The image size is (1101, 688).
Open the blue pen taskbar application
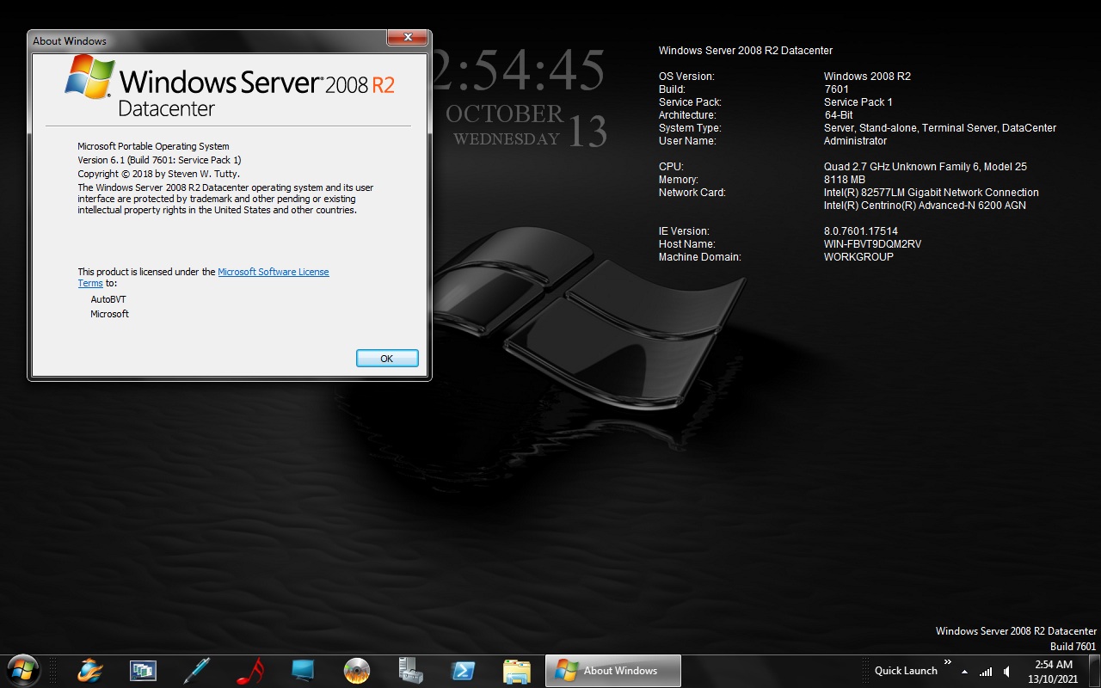(x=196, y=671)
